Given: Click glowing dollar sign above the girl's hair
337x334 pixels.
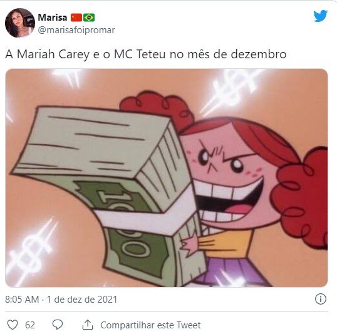Looking at the screenshot, I should [231, 90].
